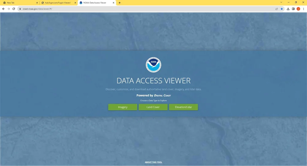
Task: Bookmark this page star icon
Action: [282, 9]
